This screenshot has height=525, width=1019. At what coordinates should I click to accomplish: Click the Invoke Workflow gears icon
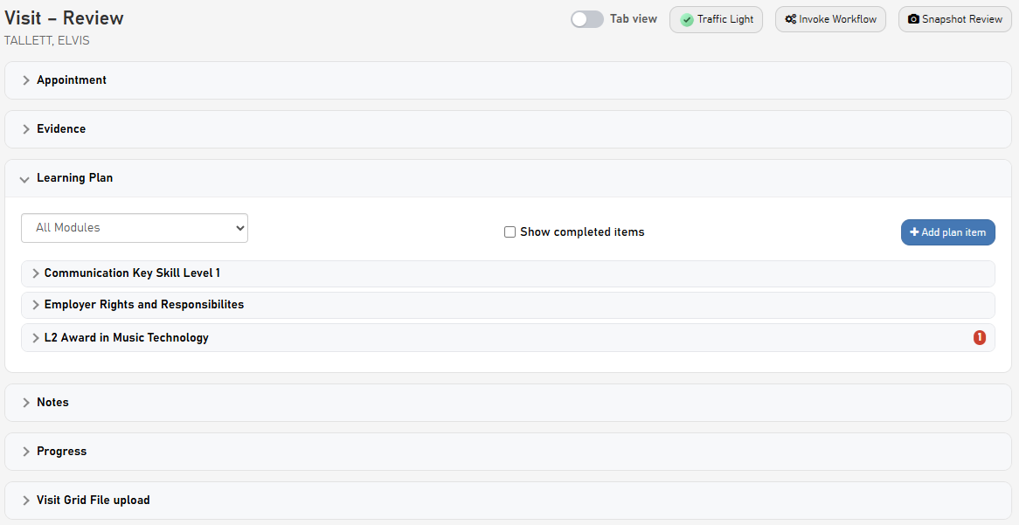point(790,19)
